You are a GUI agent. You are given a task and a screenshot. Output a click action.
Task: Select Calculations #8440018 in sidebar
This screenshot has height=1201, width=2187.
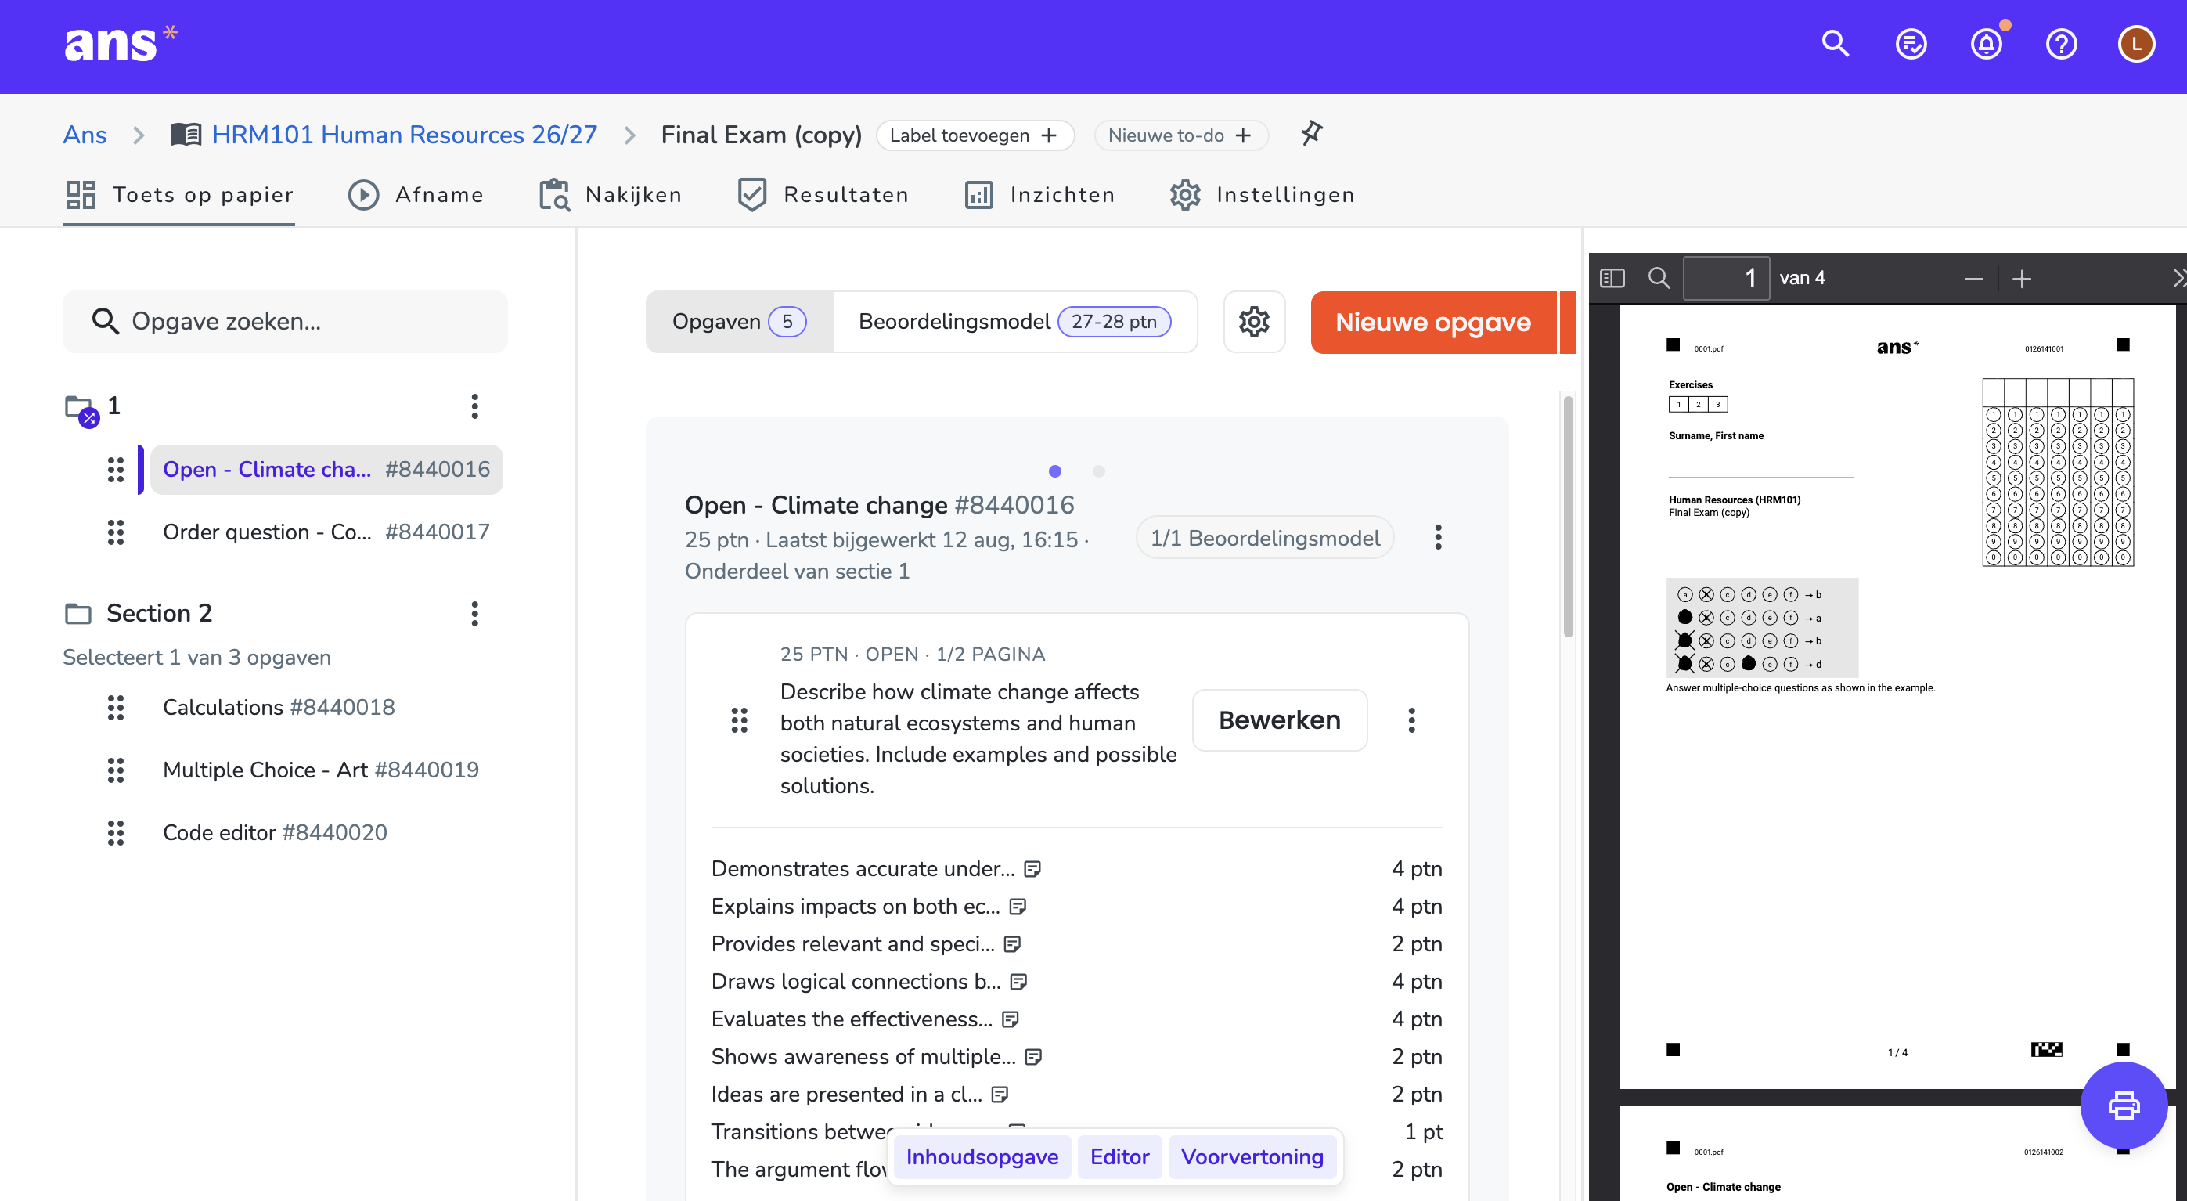click(279, 708)
